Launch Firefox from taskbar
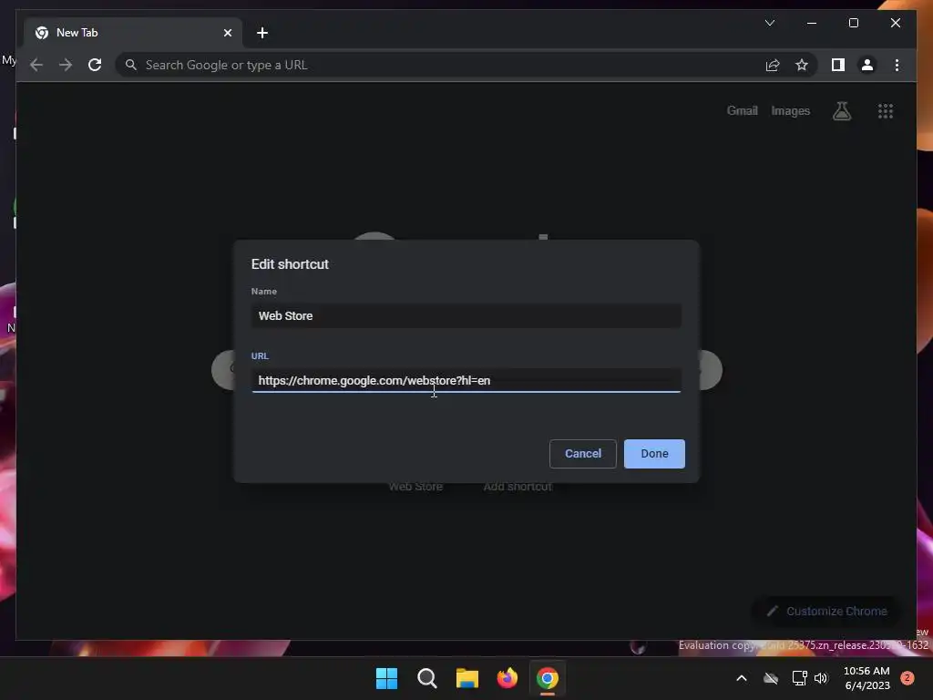 click(x=507, y=678)
